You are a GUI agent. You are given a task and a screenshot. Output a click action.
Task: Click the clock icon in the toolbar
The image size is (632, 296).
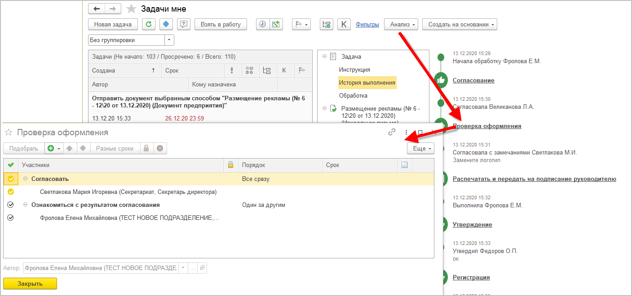click(x=263, y=24)
